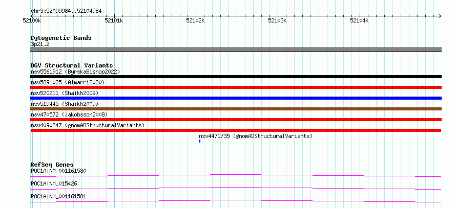Screen dimensions: 456x208
Task: Select the blue nsv520211 variant bar
Action: (236, 98)
